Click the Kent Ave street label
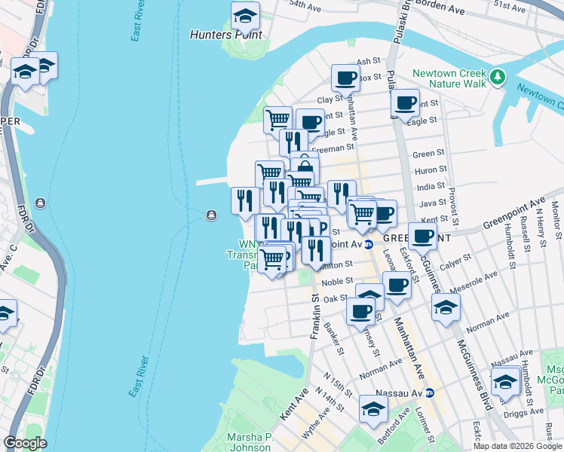This screenshot has width=564, height=452. tap(294, 405)
